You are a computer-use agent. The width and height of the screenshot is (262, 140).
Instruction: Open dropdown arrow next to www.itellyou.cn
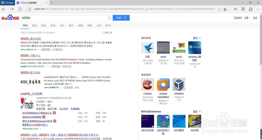pos(39,50)
